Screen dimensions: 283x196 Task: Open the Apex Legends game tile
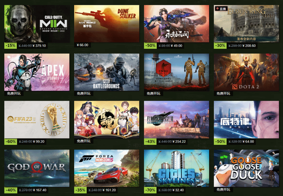pyautogui.click(x=37, y=72)
